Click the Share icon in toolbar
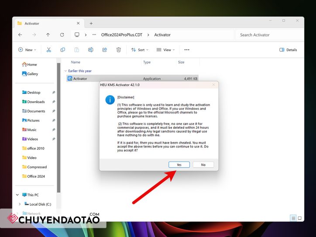 pos(105,50)
